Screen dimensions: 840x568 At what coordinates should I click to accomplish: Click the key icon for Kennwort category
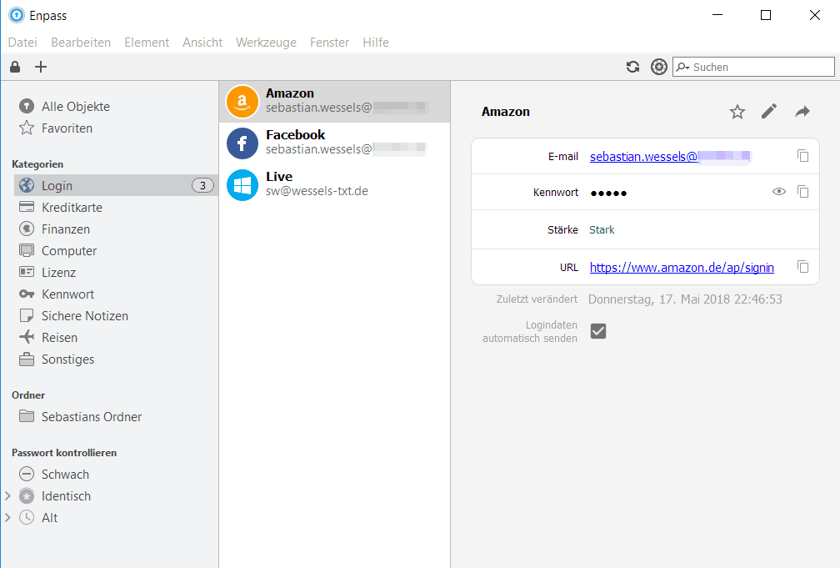(27, 294)
